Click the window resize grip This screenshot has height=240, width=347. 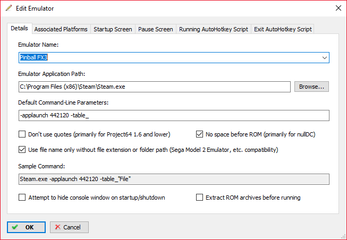(343, 236)
